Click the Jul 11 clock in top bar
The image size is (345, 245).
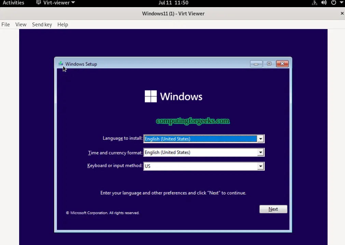pos(173,3)
